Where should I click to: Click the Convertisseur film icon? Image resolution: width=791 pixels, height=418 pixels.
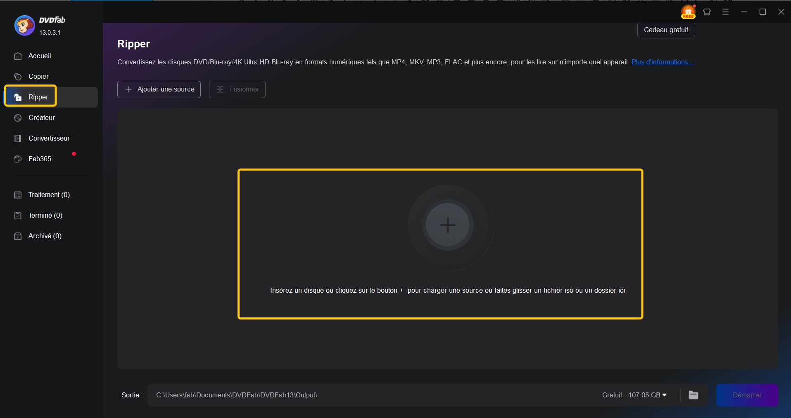tap(18, 139)
